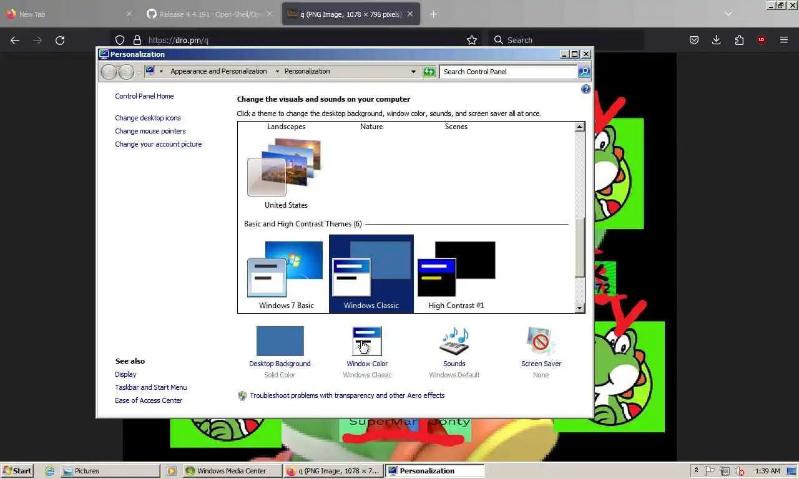Open the Start menu
The image size is (799, 479).
click(x=17, y=471)
